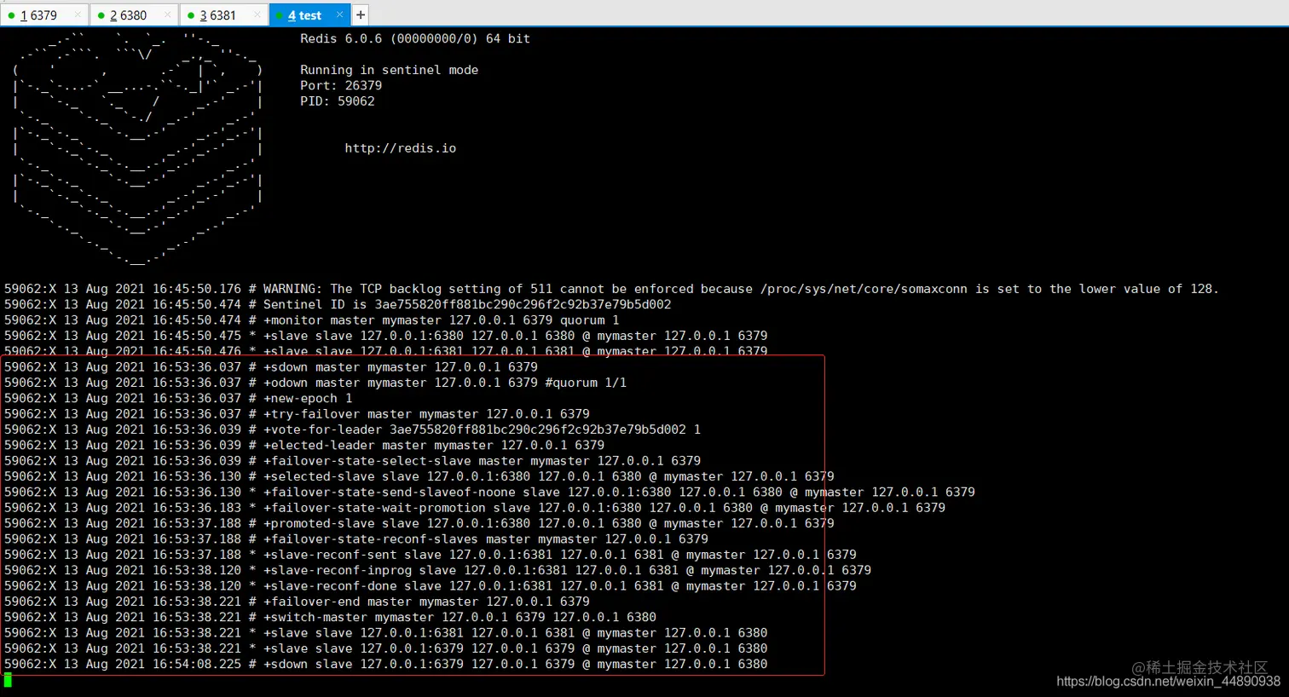This screenshot has height=697, width=1289.
Task: Open a new session tab with plus button
Action: click(x=361, y=14)
